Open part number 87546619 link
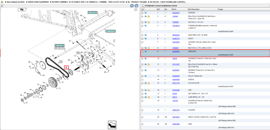The image size is (270, 130). (x=176, y=26)
